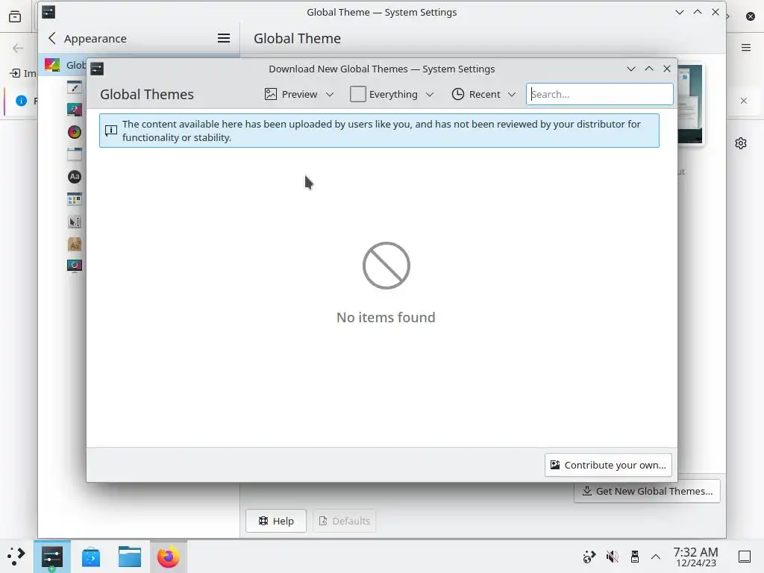
Task: Launch Firefox from the taskbar
Action: (x=168, y=557)
